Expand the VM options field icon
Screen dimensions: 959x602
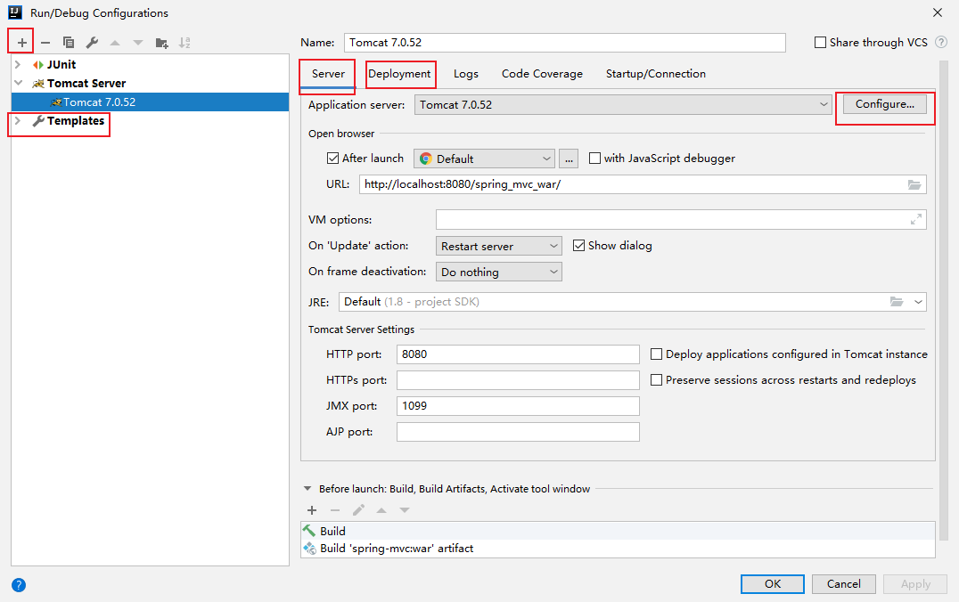click(915, 219)
